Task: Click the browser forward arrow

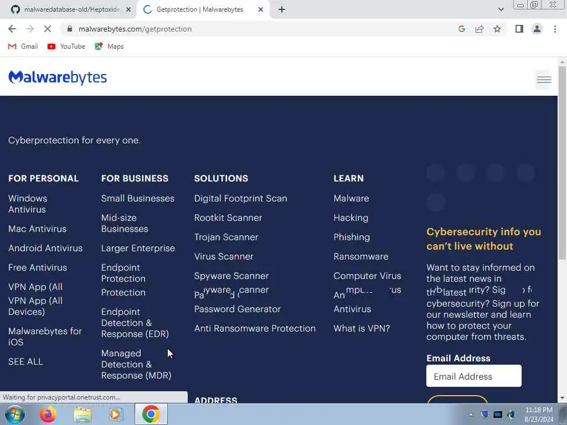Action: [30, 29]
